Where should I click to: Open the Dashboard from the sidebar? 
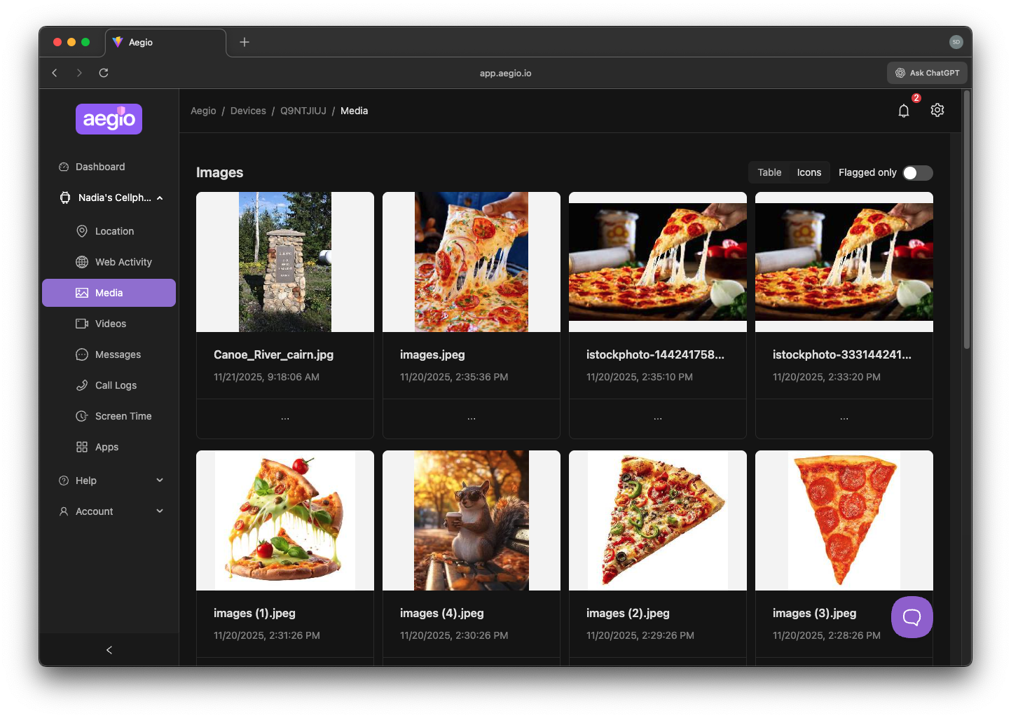coord(100,167)
